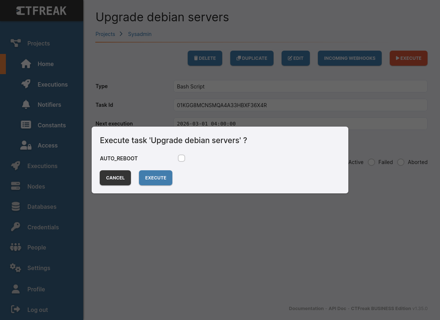Select the Failed radio button
Screen dimensions: 440x320
(x=371, y=162)
